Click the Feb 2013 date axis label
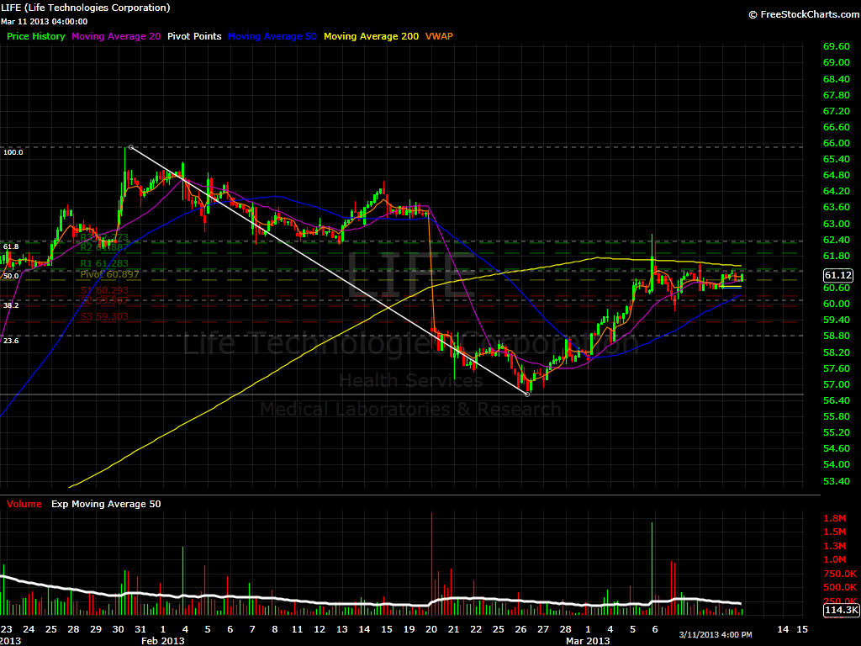The height and width of the screenshot is (646, 861). tap(161, 641)
